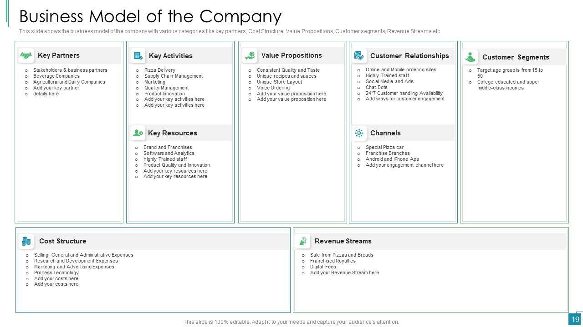Click the Cost Structure coins icon

(26, 241)
